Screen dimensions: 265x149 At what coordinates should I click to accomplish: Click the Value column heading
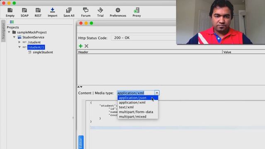[244, 52]
